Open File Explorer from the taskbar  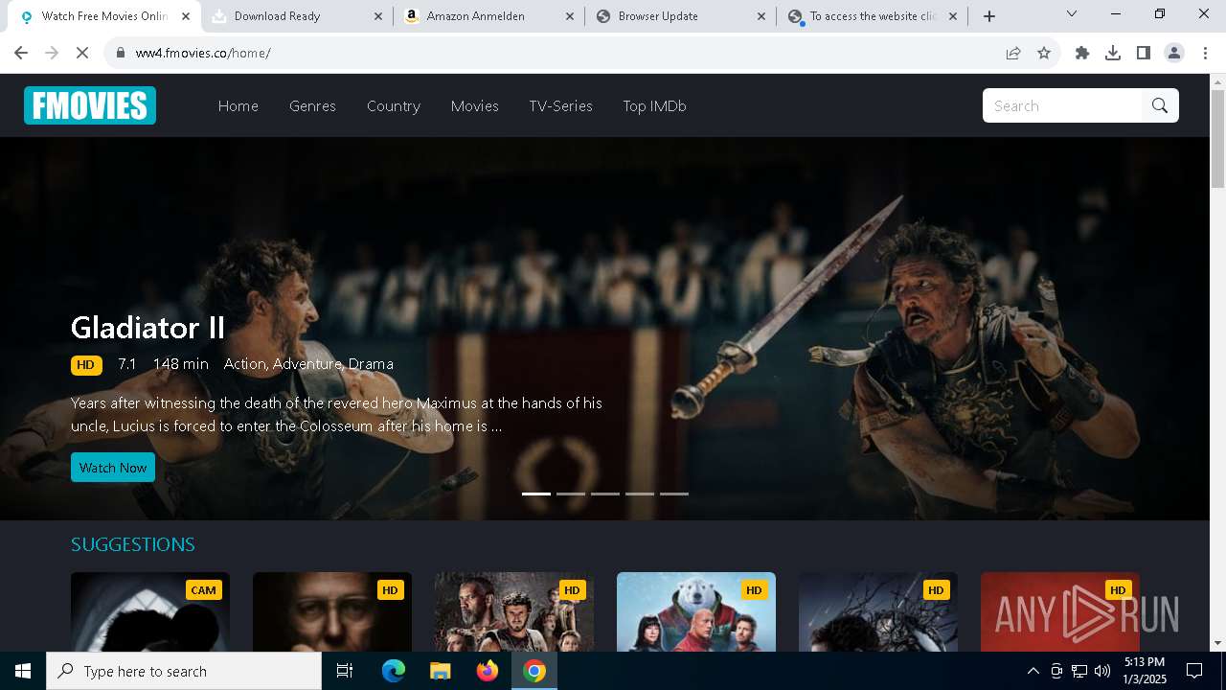[441, 671]
